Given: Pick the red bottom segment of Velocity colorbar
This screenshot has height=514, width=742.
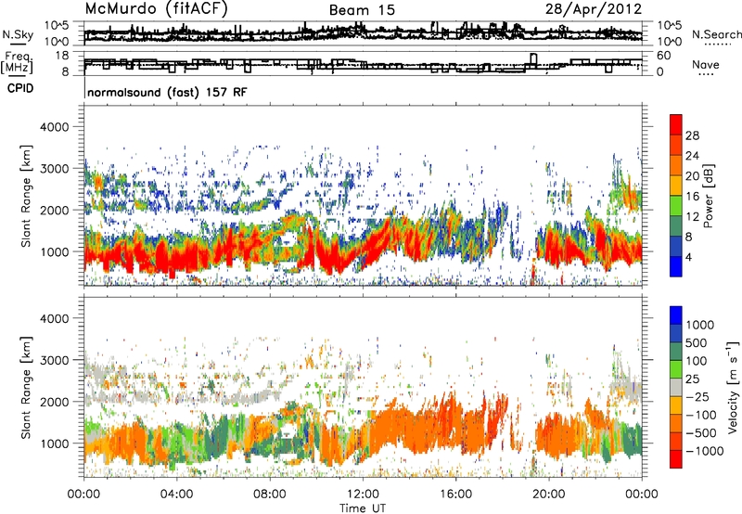Looking at the screenshot, I should 676,459.
